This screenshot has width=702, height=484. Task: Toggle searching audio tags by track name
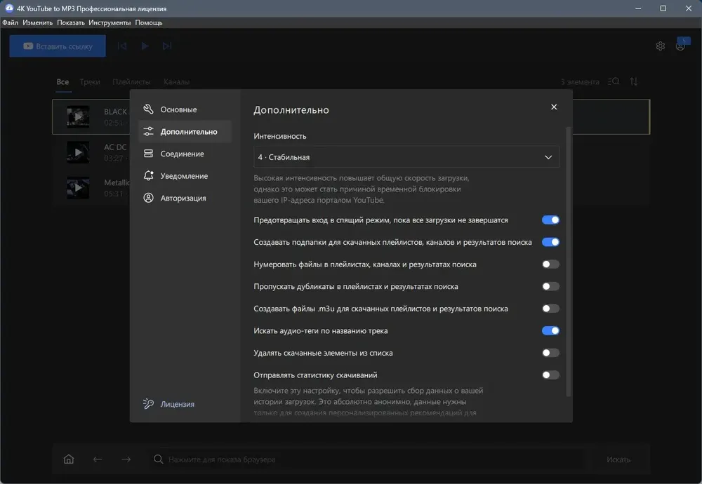click(550, 330)
